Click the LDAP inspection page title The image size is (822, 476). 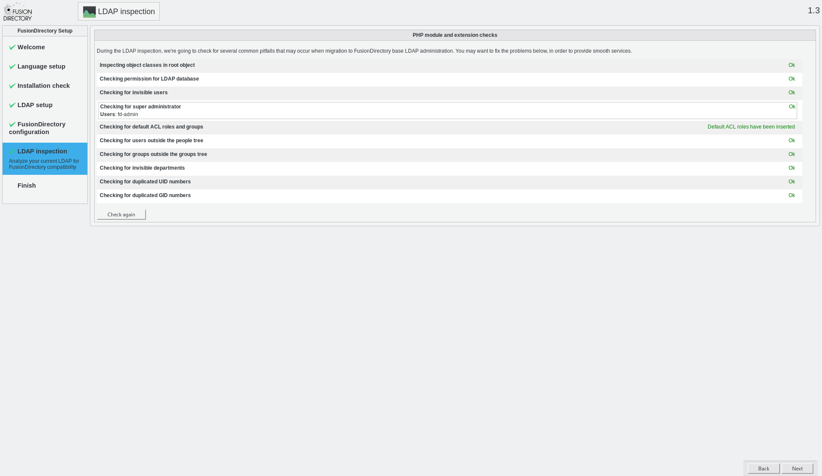click(x=126, y=12)
